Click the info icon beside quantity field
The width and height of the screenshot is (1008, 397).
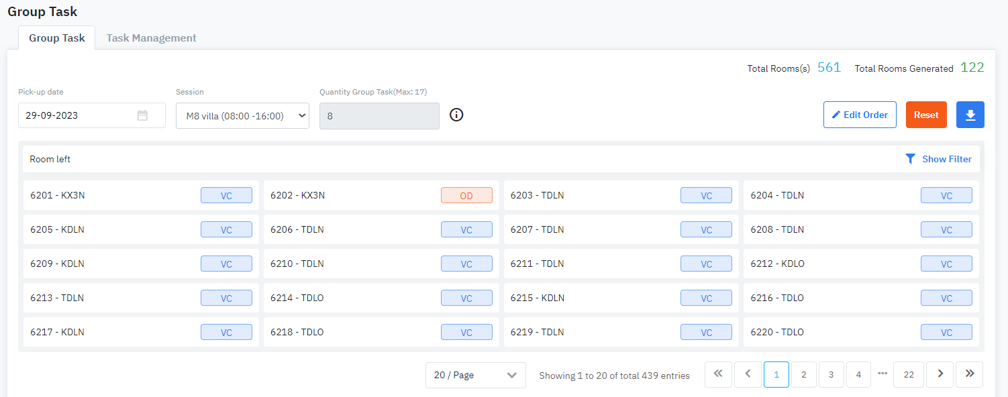tap(456, 115)
